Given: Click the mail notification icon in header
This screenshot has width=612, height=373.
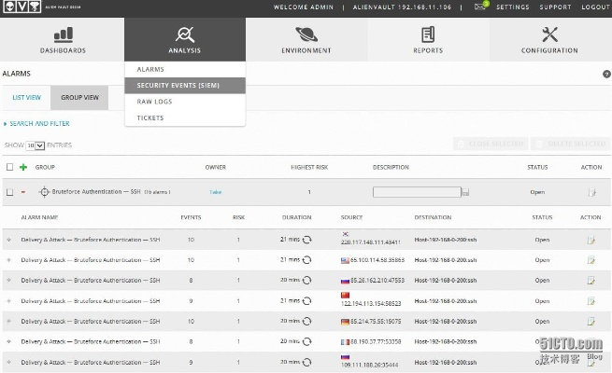Looking at the screenshot, I should pyautogui.click(x=479, y=7).
